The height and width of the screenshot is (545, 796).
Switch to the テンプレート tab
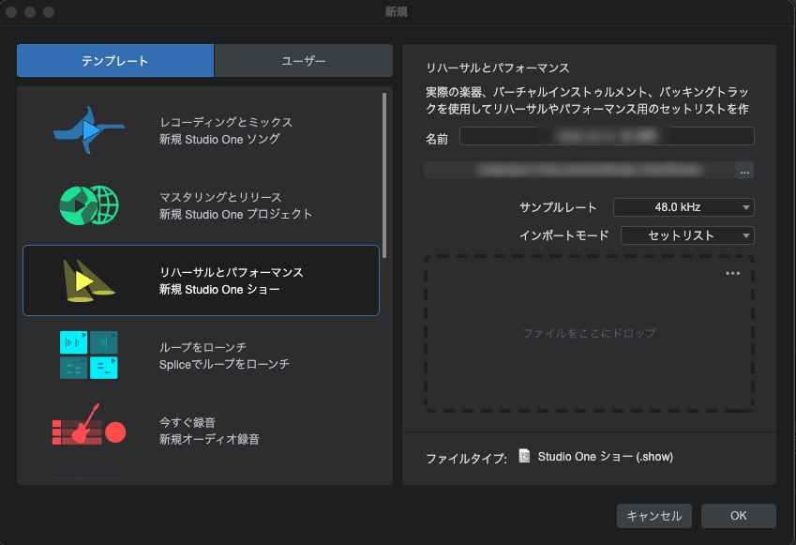pyautogui.click(x=115, y=61)
